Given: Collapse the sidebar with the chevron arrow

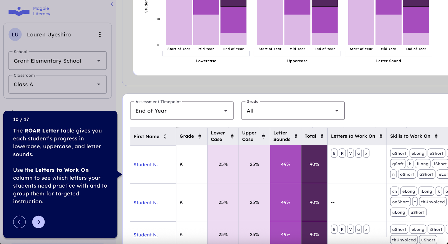Looking at the screenshot, I should [112, 4].
